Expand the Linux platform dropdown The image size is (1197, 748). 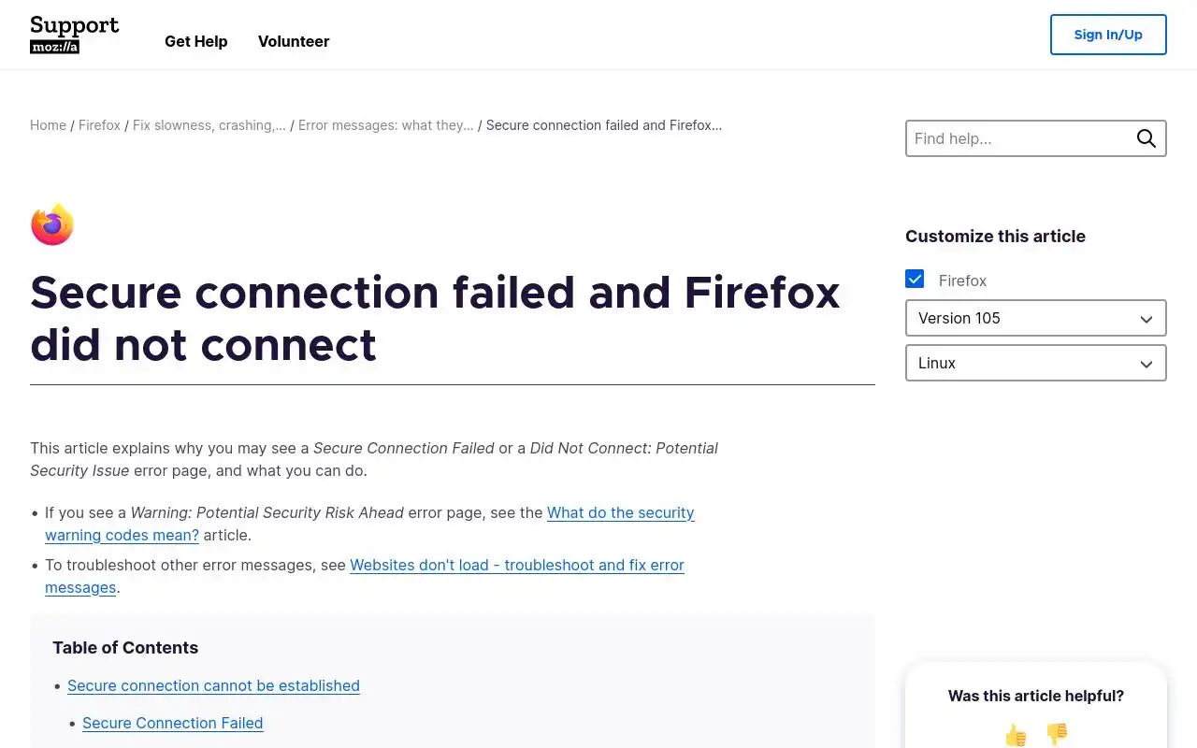[x=1035, y=363]
